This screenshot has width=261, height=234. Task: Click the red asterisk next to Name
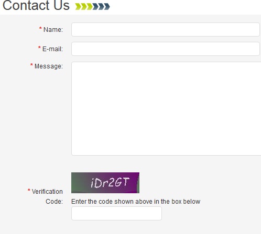point(40,28)
